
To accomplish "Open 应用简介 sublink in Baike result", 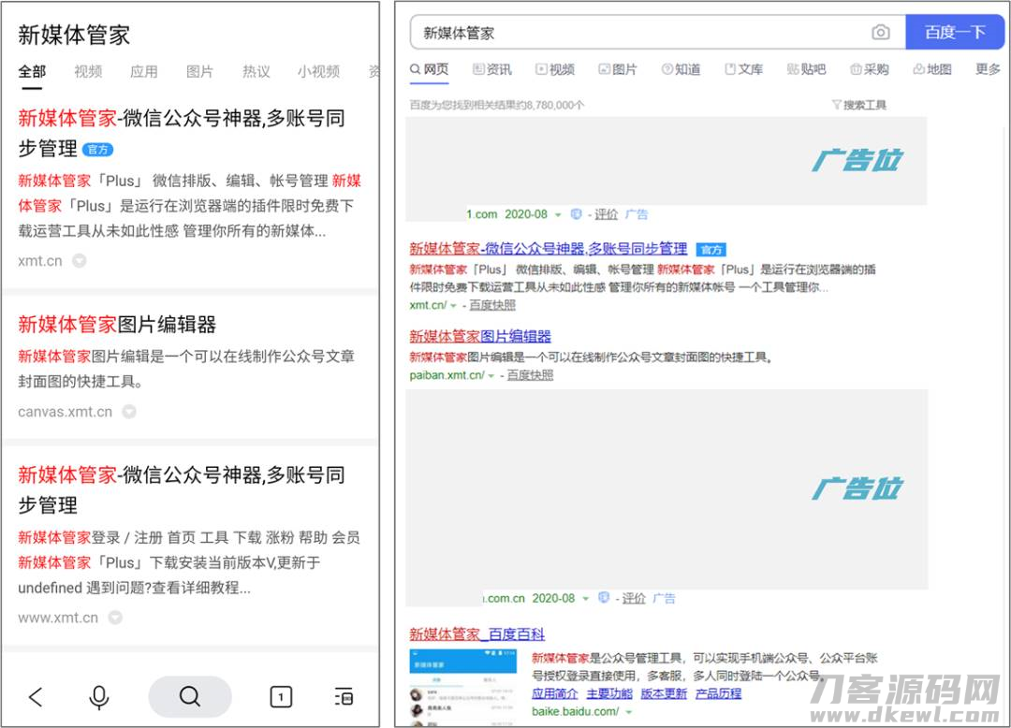I will [x=554, y=694].
